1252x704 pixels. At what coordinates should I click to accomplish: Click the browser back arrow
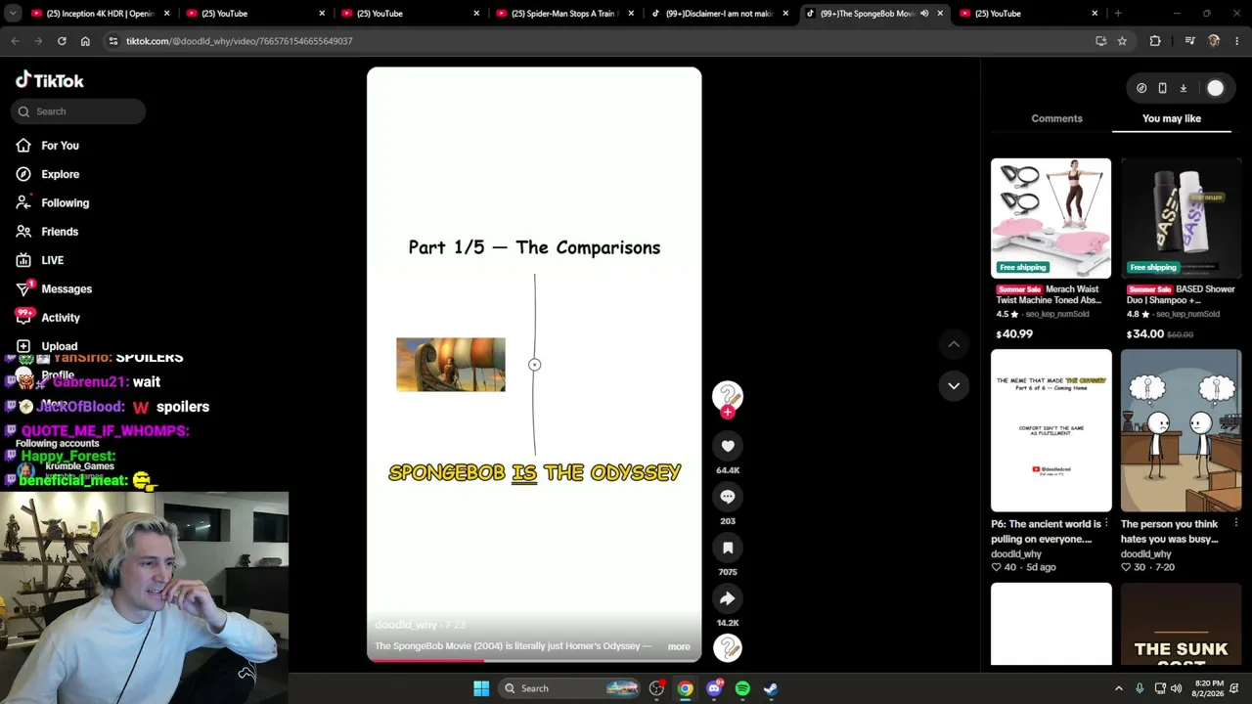15,41
